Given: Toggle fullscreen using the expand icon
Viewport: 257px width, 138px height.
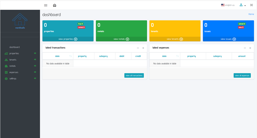Looking at the screenshot, I should (x=252, y=5).
